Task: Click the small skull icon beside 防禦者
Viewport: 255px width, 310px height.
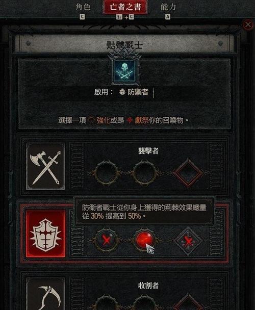Action: 122,92
